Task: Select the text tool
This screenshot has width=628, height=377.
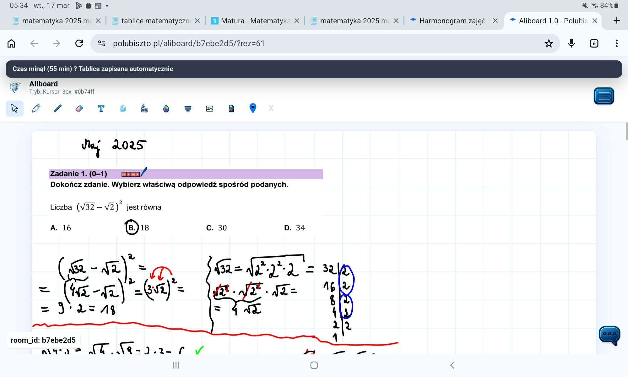Action: 101,108
